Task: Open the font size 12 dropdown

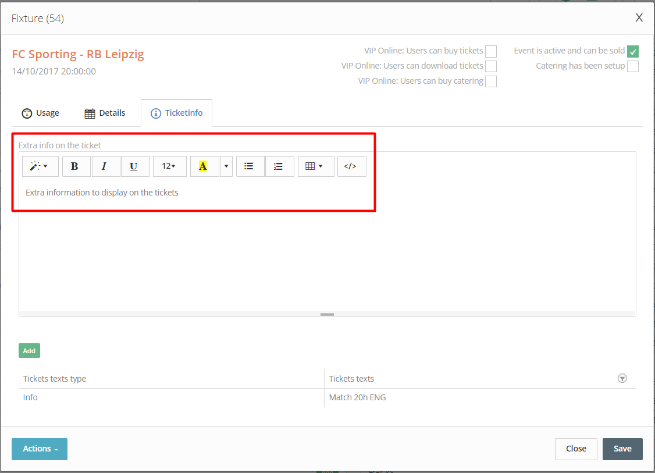Action: pos(170,166)
